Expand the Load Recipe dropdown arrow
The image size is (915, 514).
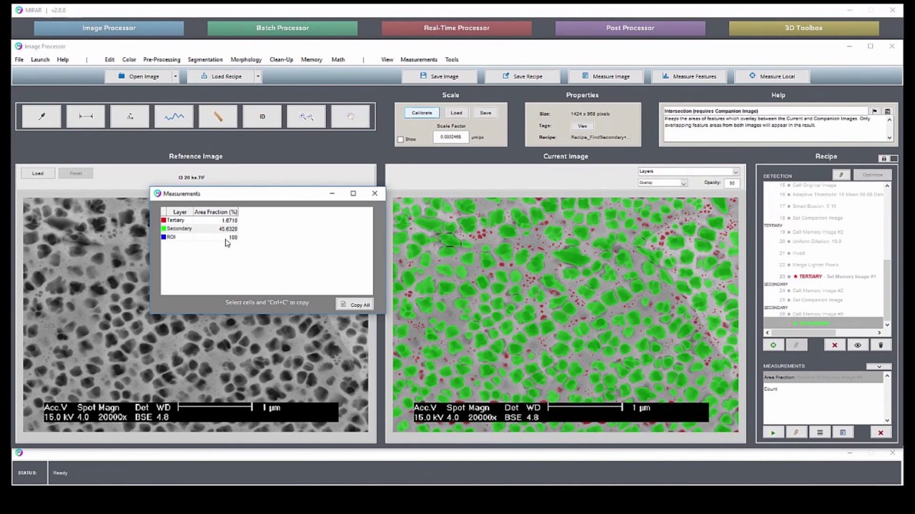coord(257,76)
